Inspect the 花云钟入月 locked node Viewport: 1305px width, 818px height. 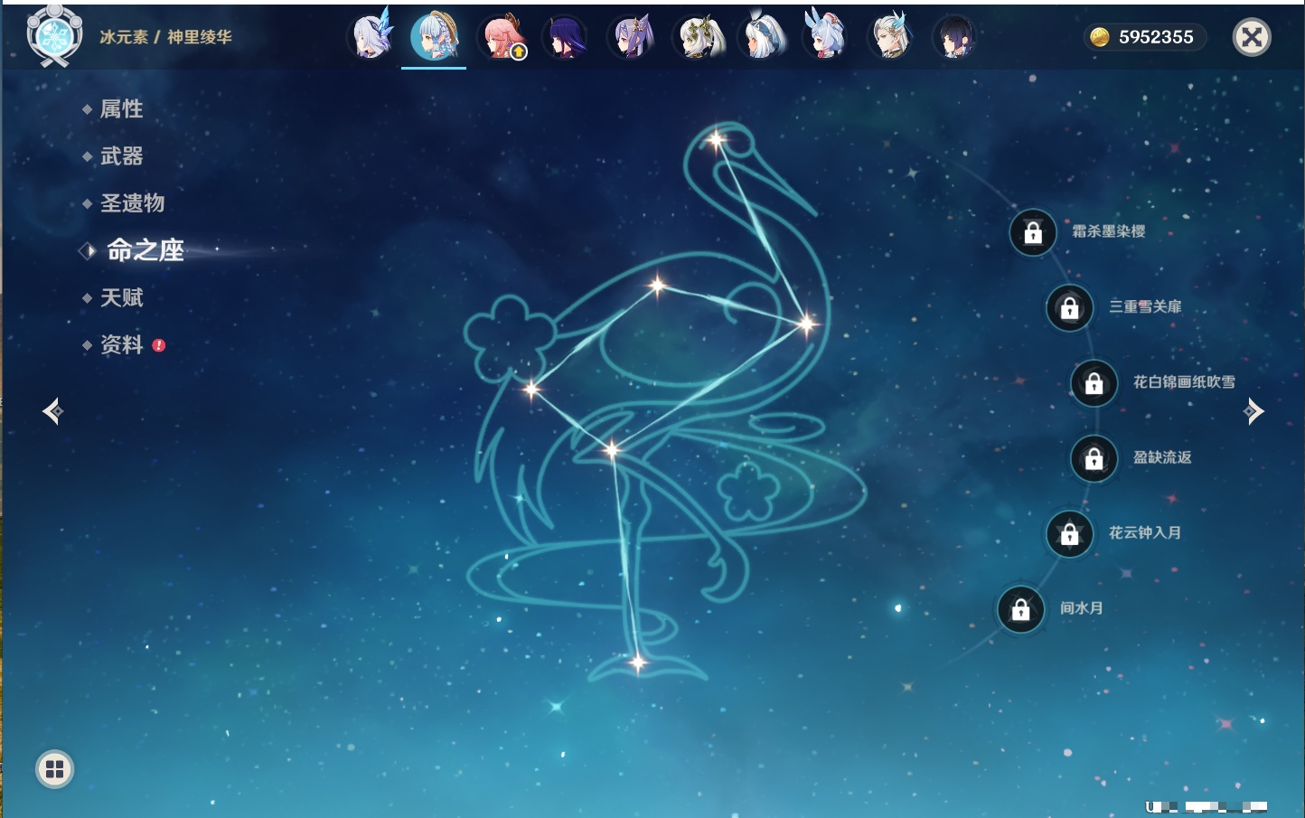coord(1069,533)
